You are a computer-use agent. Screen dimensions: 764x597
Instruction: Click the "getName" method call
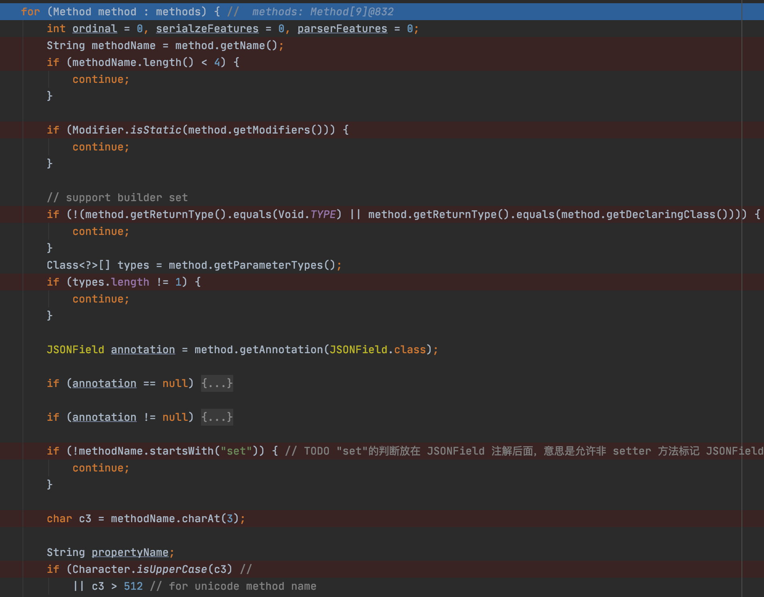pos(242,45)
